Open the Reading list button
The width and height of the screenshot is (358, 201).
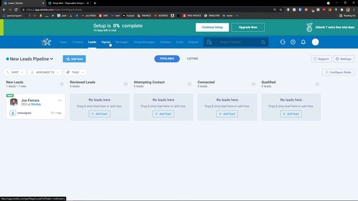coord(347,16)
